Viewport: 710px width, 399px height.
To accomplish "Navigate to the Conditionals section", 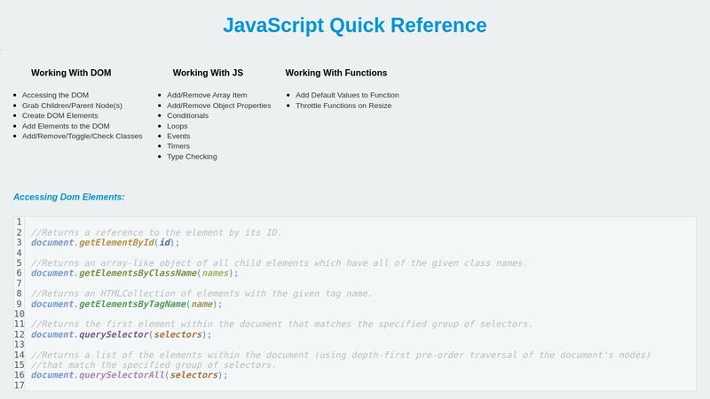I will (x=187, y=115).
